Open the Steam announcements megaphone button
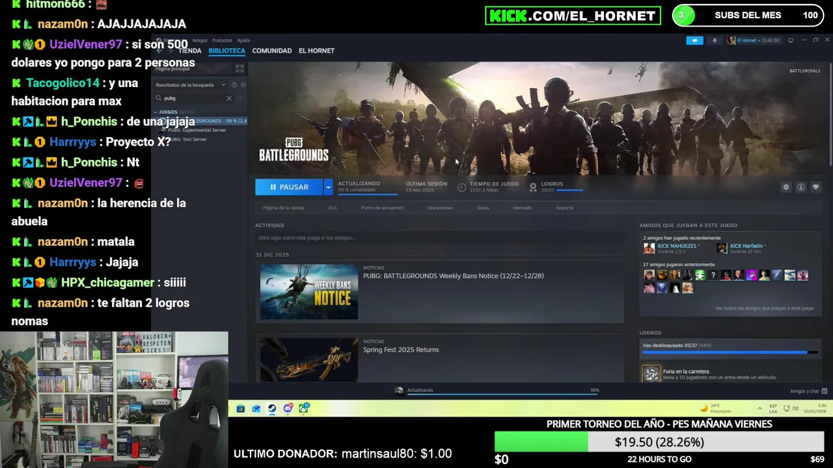The image size is (833, 468). (x=694, y=40)
